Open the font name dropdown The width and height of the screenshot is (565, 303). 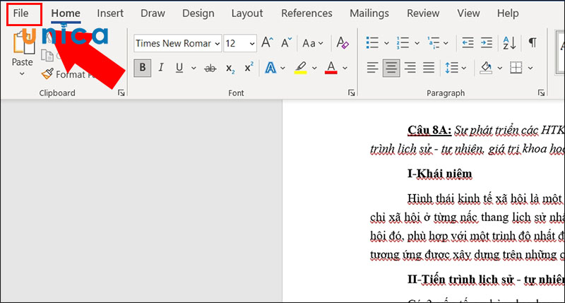click(216, 43)
